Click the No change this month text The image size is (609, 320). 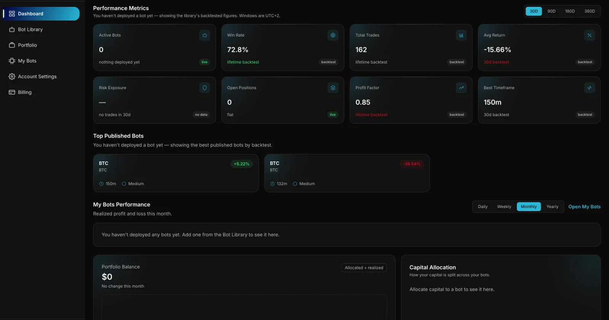123,286
